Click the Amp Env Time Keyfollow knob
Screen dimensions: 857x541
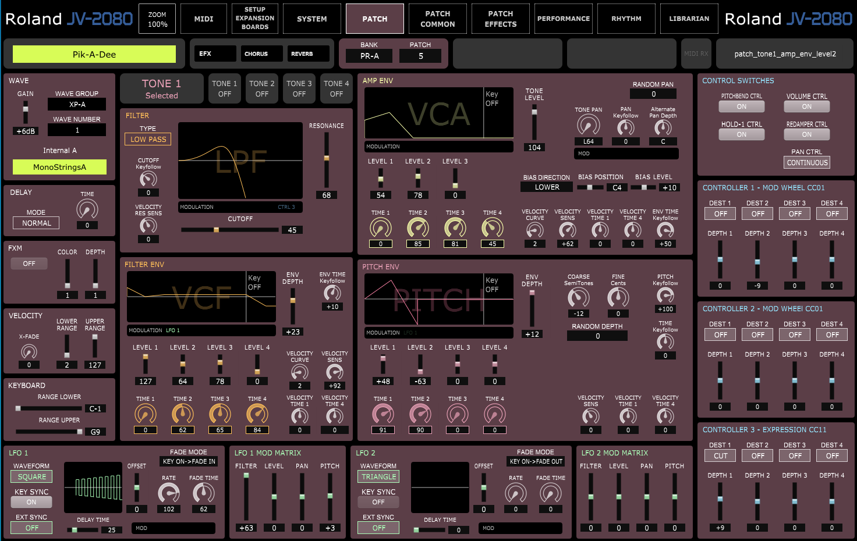665,230
